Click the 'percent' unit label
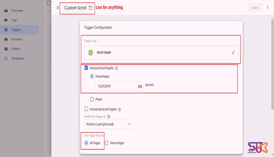Viewport: 274px width, 157px height. point(150,85)
